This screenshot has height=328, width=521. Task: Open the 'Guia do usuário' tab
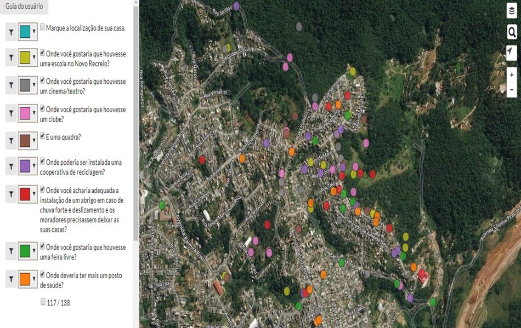(24, 7)
